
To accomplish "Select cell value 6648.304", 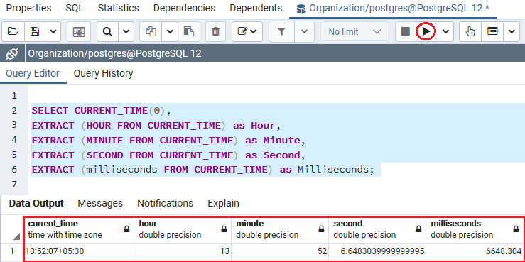I will click(x=475, y=251).
